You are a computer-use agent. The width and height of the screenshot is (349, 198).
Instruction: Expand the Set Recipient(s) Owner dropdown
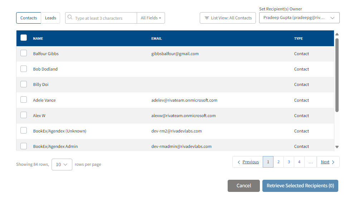299,18
